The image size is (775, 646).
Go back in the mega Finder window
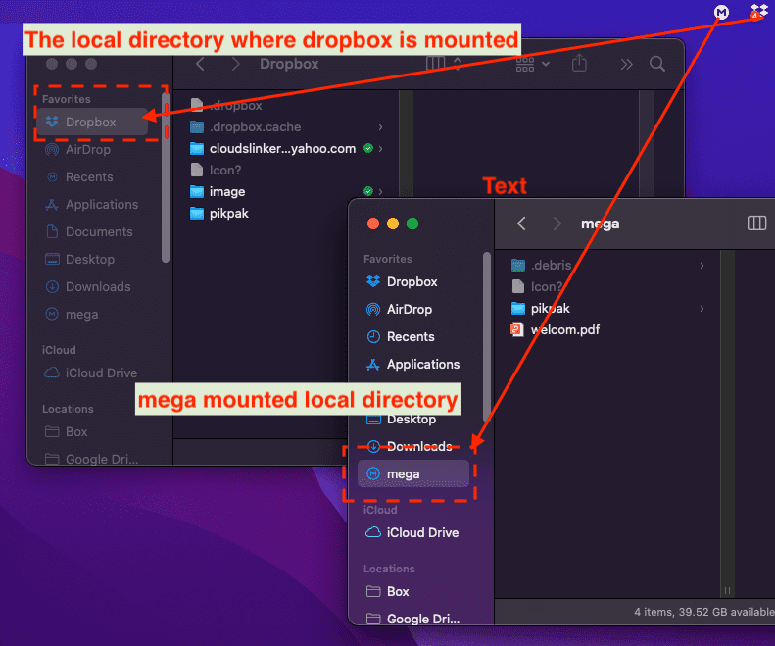tap(521, 224)
